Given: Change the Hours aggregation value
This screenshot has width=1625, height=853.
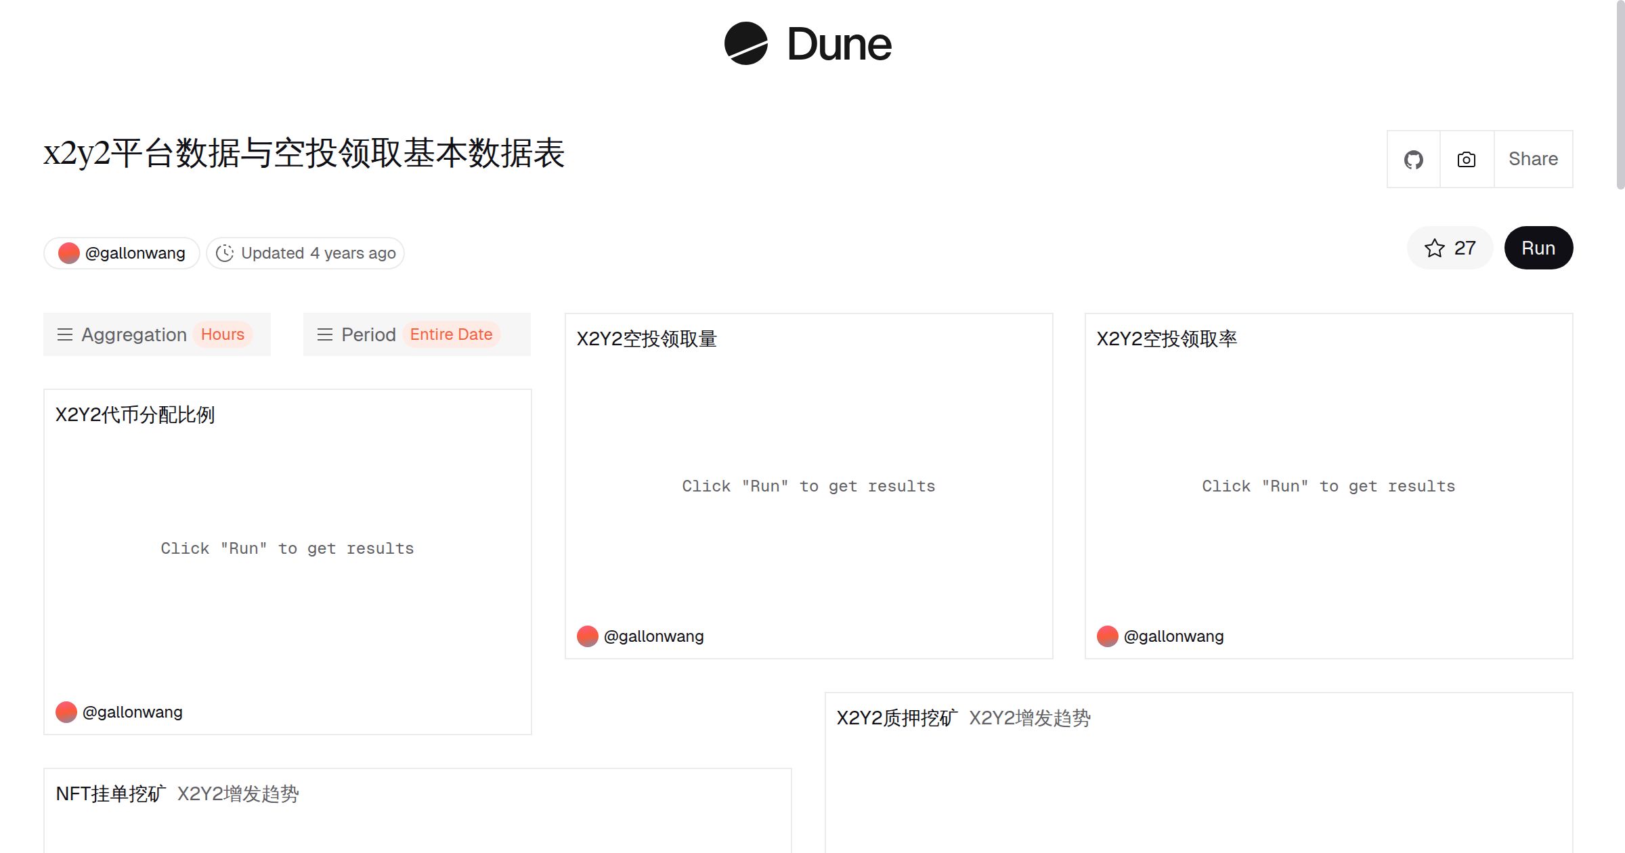Looking at the screenshot, I should (223, 334).
